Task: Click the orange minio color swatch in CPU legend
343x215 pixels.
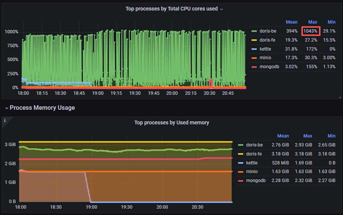Action: click(x=254, y=58)
